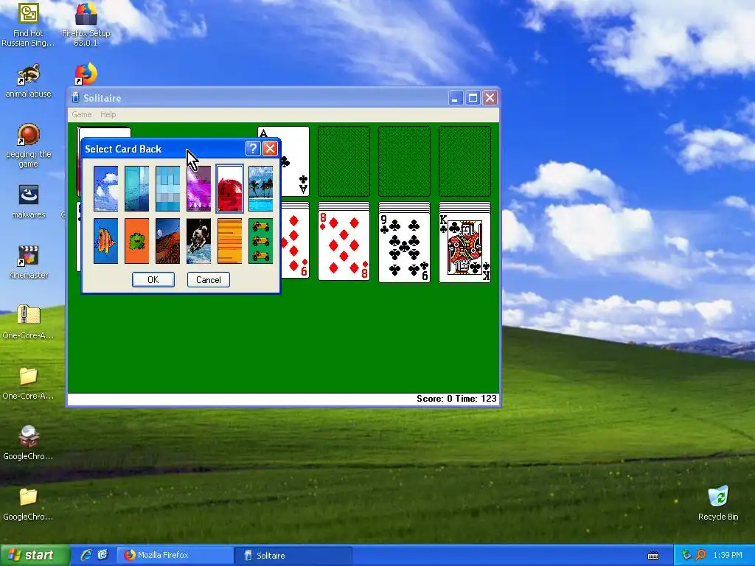The width and height of the screenshot is (755, 566).
Task: Click Solitaire taskbar button
Action: [x=293, y=556]
